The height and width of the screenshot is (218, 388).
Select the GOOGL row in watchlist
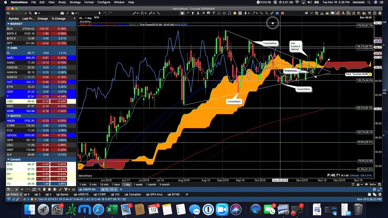tap(41, 135)
